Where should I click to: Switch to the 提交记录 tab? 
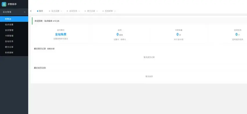[x=91, y=11]
